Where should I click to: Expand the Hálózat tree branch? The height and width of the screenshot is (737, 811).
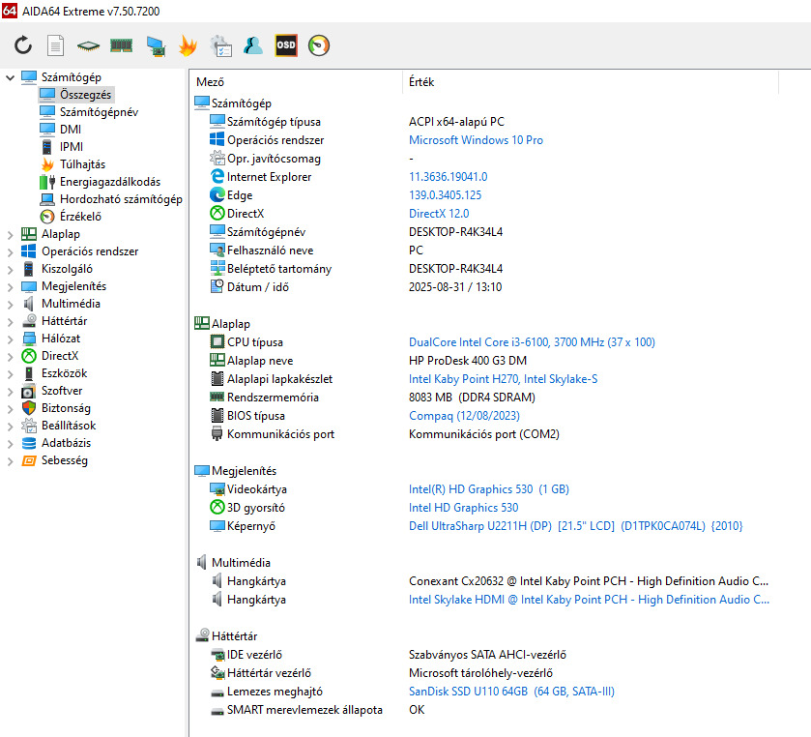tap(10, 339)
